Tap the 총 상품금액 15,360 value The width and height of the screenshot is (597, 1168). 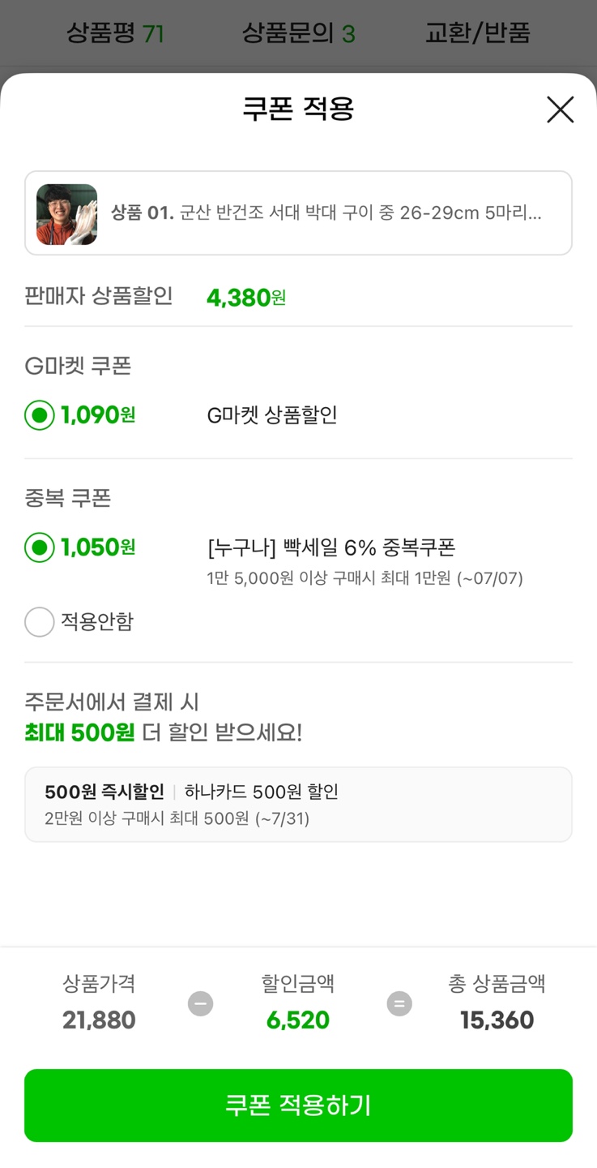(x=497, y=1020)
